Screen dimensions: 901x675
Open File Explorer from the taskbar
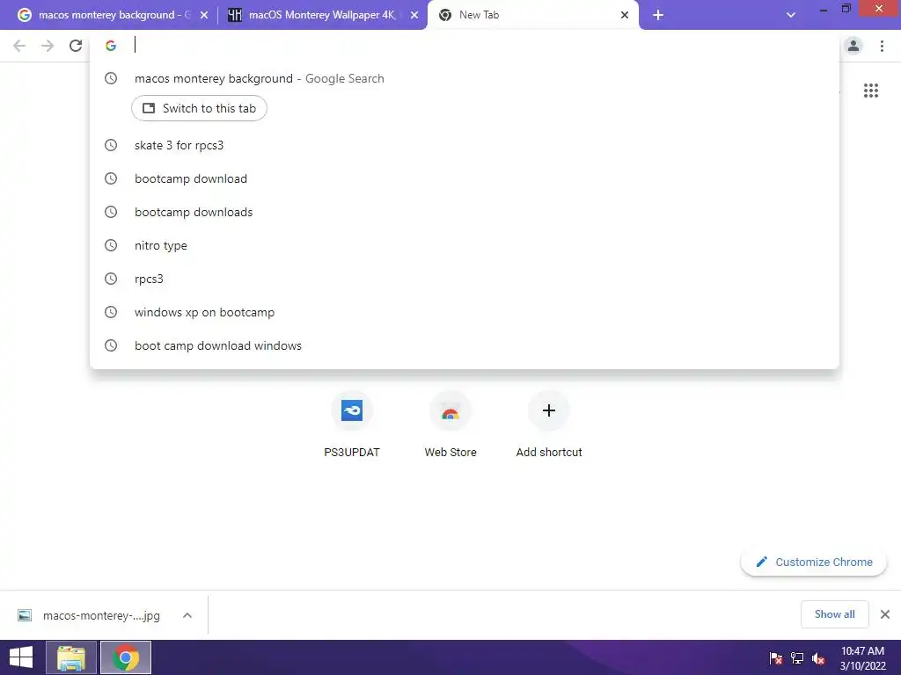tap(70, 657)
